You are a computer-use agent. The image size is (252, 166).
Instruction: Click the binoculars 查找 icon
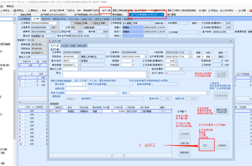point(200,10)
